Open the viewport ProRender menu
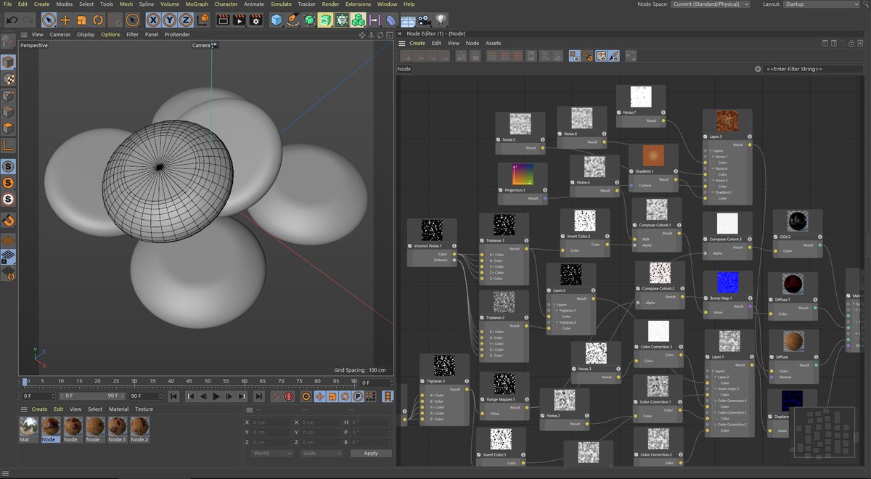 [x=176, y=34]
